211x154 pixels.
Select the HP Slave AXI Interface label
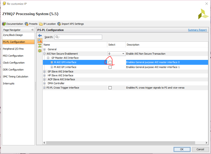tap(60, 75)
